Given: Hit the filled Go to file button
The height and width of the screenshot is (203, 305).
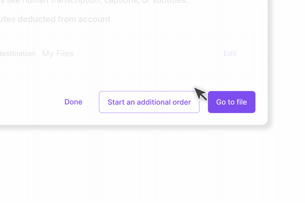Looking at the screenshot, I should [231, 102].
